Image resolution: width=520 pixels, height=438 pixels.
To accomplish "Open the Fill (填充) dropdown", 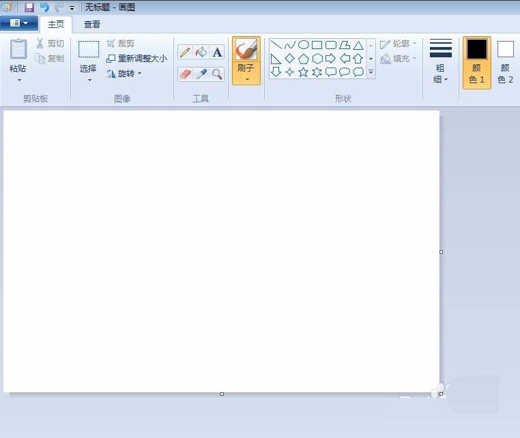I will pyautogui.click(x=398, y=59).
